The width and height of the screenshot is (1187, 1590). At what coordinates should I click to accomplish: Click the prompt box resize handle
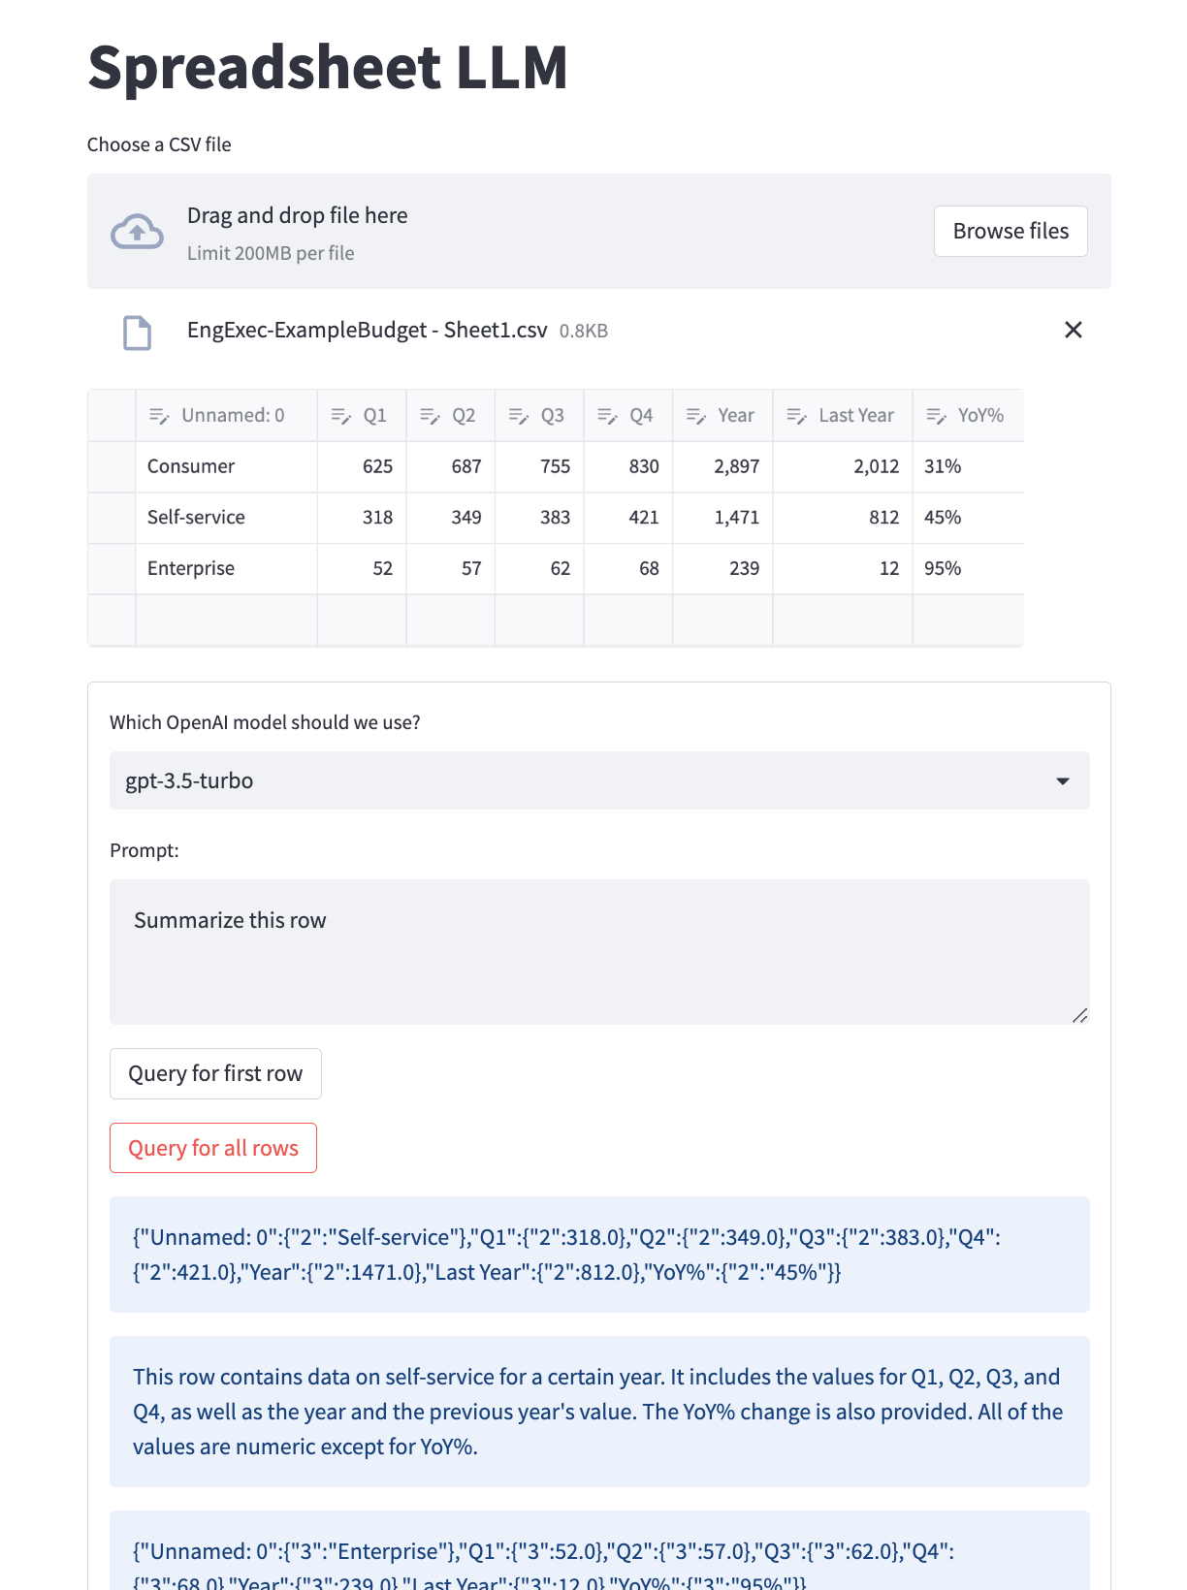[1079, 1015]
